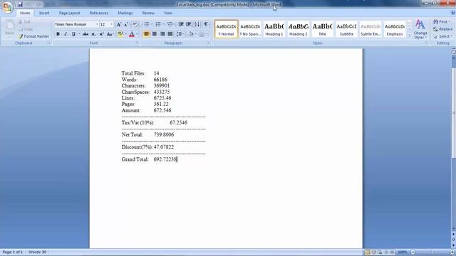The image size is (456, 256).
Task: Click the Sort icon
Action: coord(197,24)
